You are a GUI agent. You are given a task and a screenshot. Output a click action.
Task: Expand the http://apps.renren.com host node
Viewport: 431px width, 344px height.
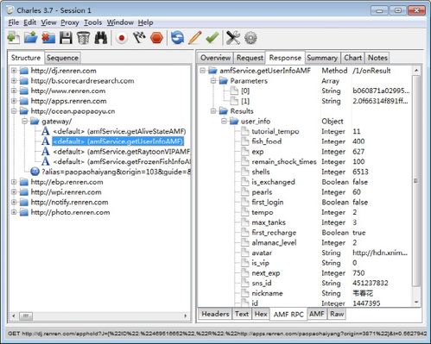pos(14,101)
